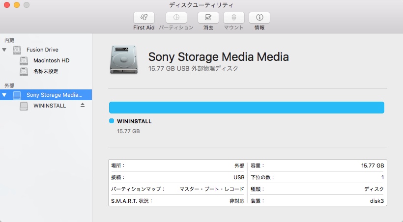Click the green zoom window button
The width and height of the screenshot is (403, 222).
pos(26,5)
